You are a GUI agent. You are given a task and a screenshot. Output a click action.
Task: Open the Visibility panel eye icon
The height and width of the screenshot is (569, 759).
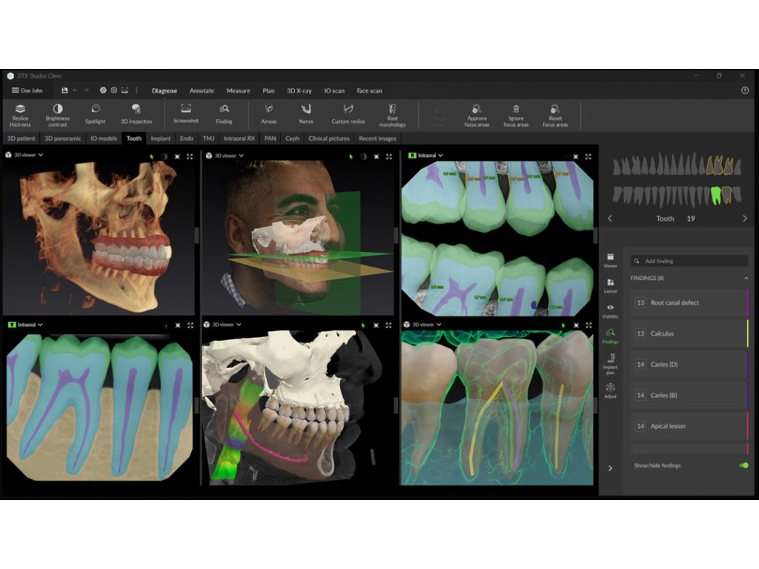click(610, 310)
